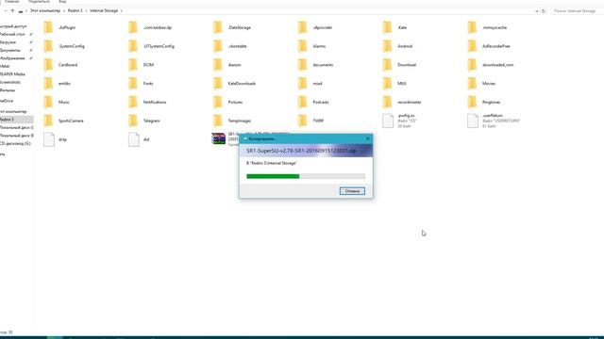
Task: Select the SportsCamera folder label
Action: [71, 121]
